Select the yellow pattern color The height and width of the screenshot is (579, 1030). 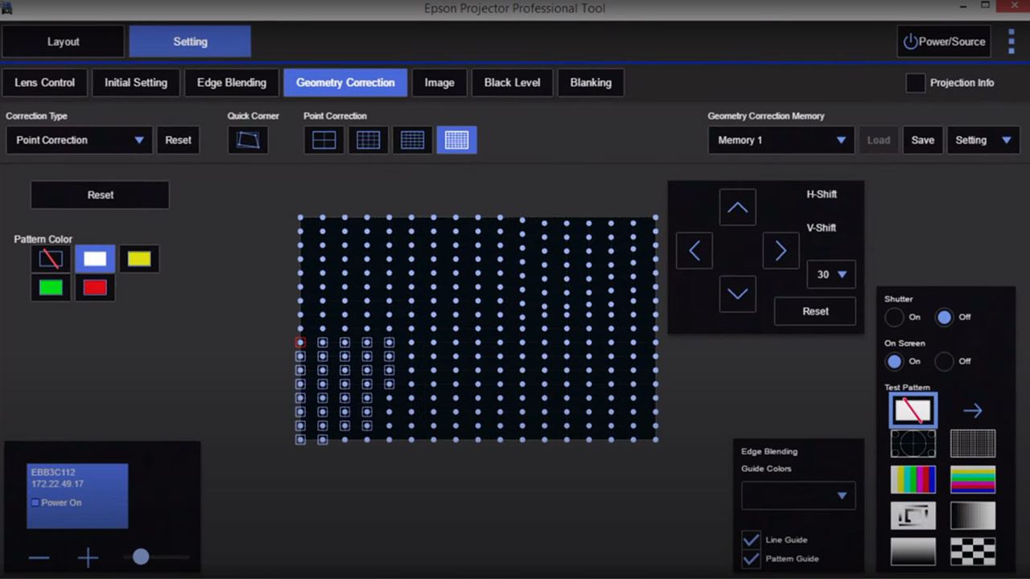click(x=139, y=259)
